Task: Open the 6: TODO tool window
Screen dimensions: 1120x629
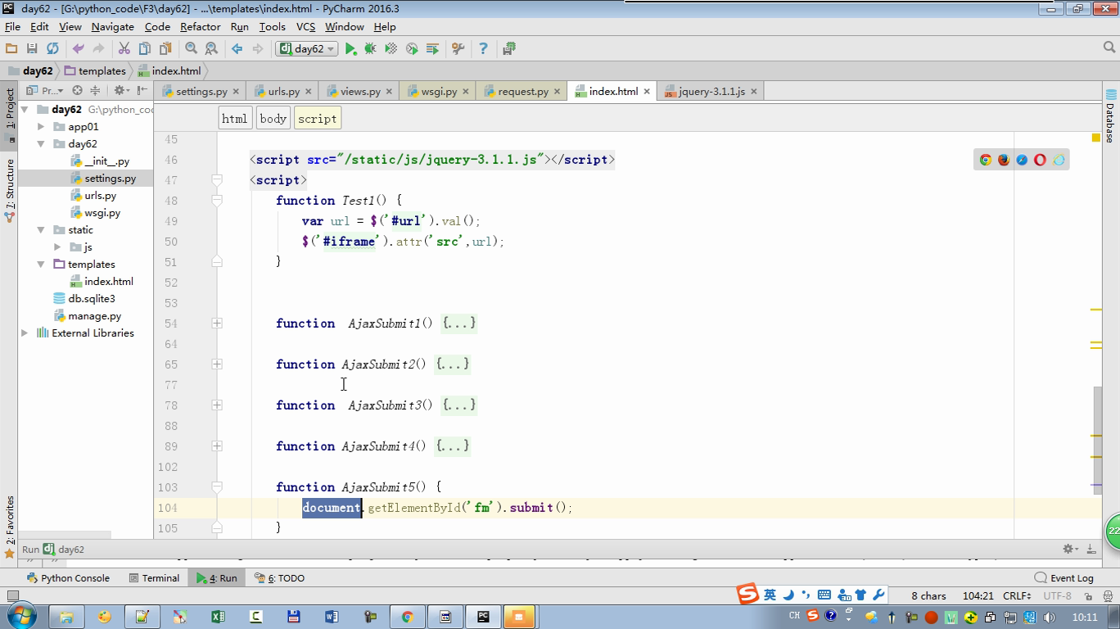Action: coord(279,578)
